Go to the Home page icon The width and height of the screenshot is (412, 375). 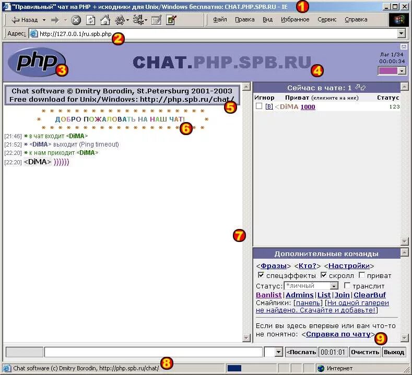[x=105, y=20]
